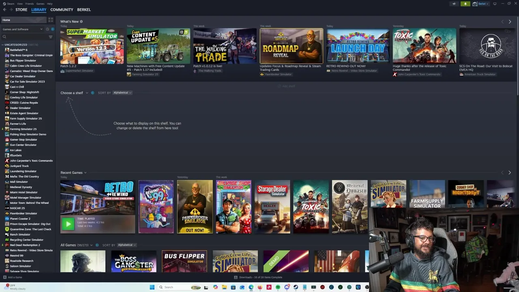Toggle the recent activity clock filter
Viewport: 519px width, 292px height.
[47, 29]
